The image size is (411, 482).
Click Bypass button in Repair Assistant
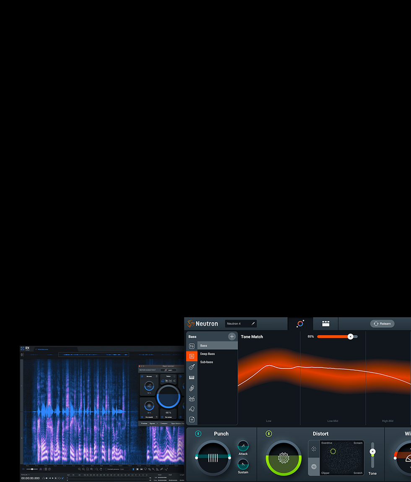[x=152, y=423]
